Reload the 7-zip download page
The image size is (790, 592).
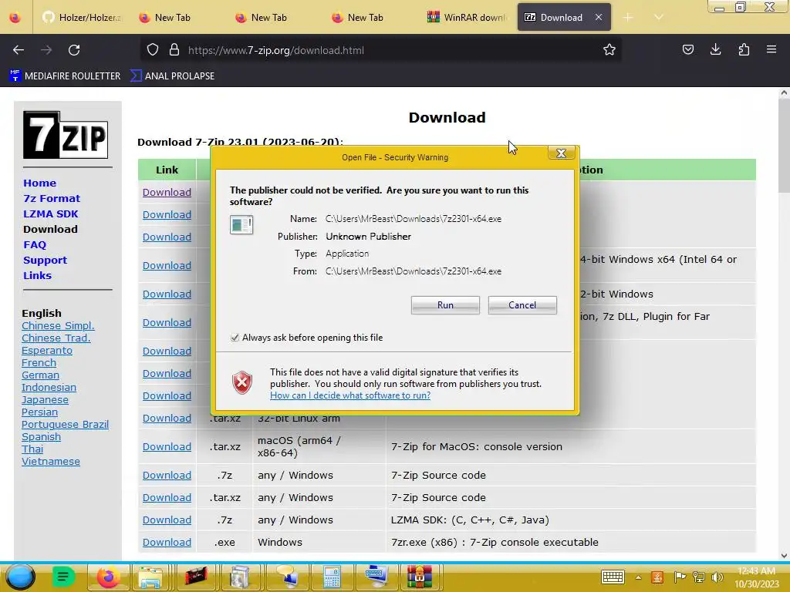74,50
